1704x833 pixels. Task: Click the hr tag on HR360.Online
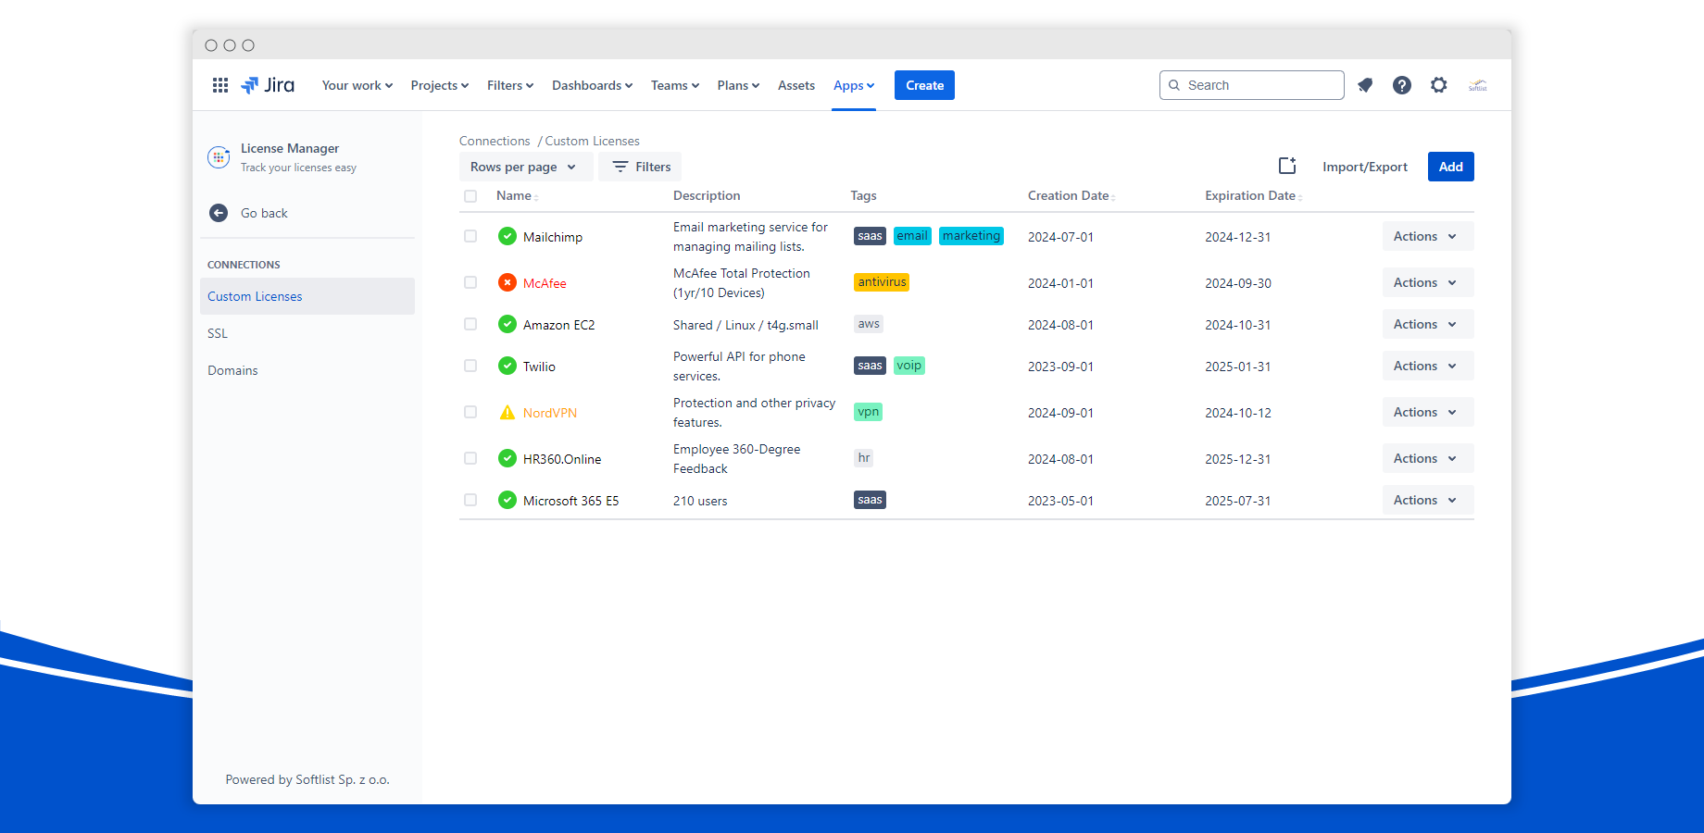pyautogui.click(x=864, y=458)
